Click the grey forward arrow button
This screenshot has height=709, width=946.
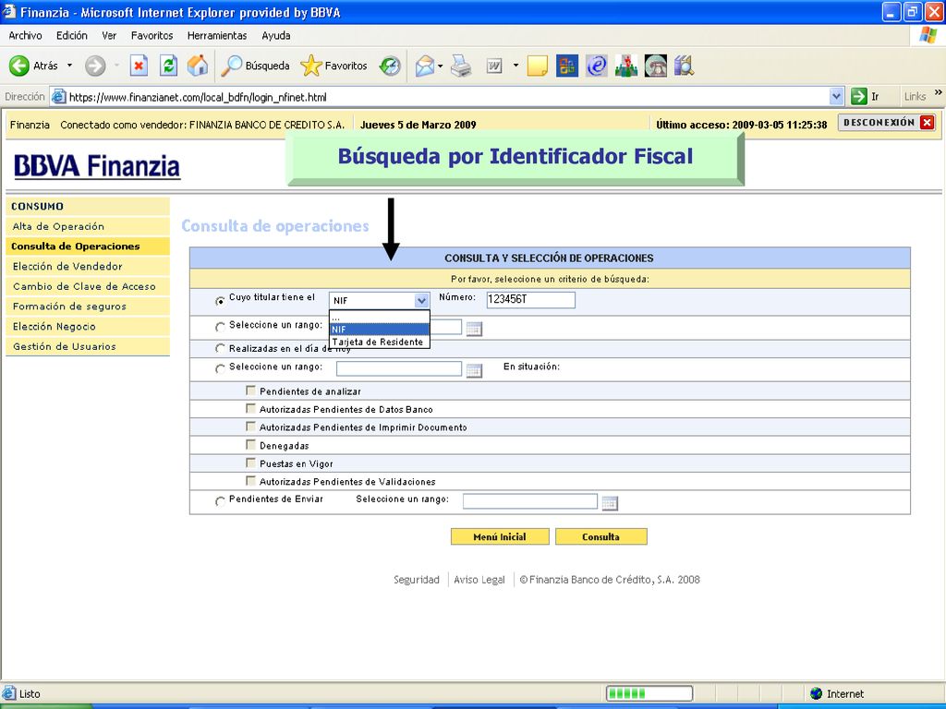tap(95, 66)
